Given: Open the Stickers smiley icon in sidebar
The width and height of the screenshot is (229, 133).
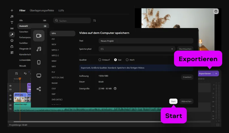Looking at the screenshot, I should (x=12, y=40).
